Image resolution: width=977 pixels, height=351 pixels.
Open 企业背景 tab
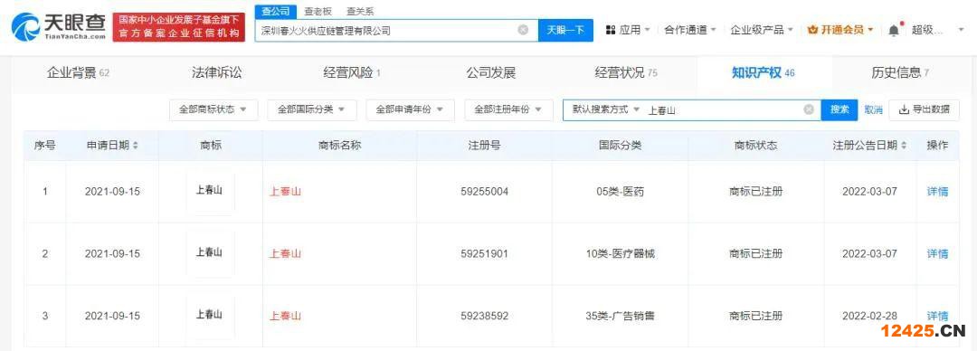pos(78,73)
